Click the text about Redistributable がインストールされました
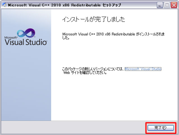The height and width of the screenshot is (135, 179). tap(114, 36)
